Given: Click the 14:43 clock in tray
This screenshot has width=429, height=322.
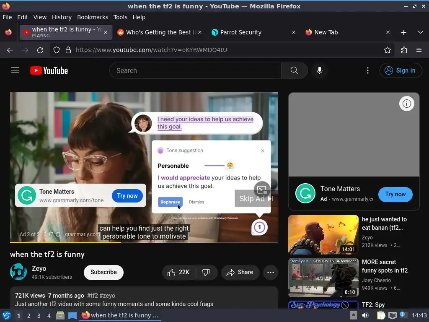Looking at the screenshot, I should click(x=419, y=315).
